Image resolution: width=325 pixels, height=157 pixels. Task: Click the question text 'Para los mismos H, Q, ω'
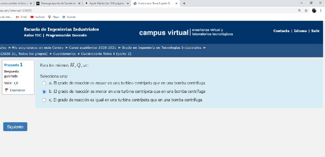tap(64, 65)
